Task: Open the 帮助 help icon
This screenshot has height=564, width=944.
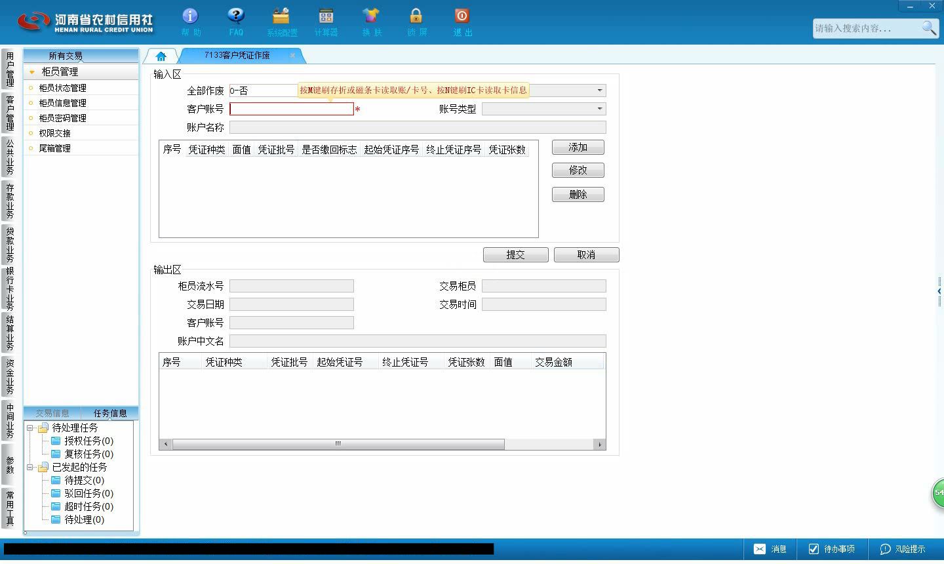Action: (191, 22)
